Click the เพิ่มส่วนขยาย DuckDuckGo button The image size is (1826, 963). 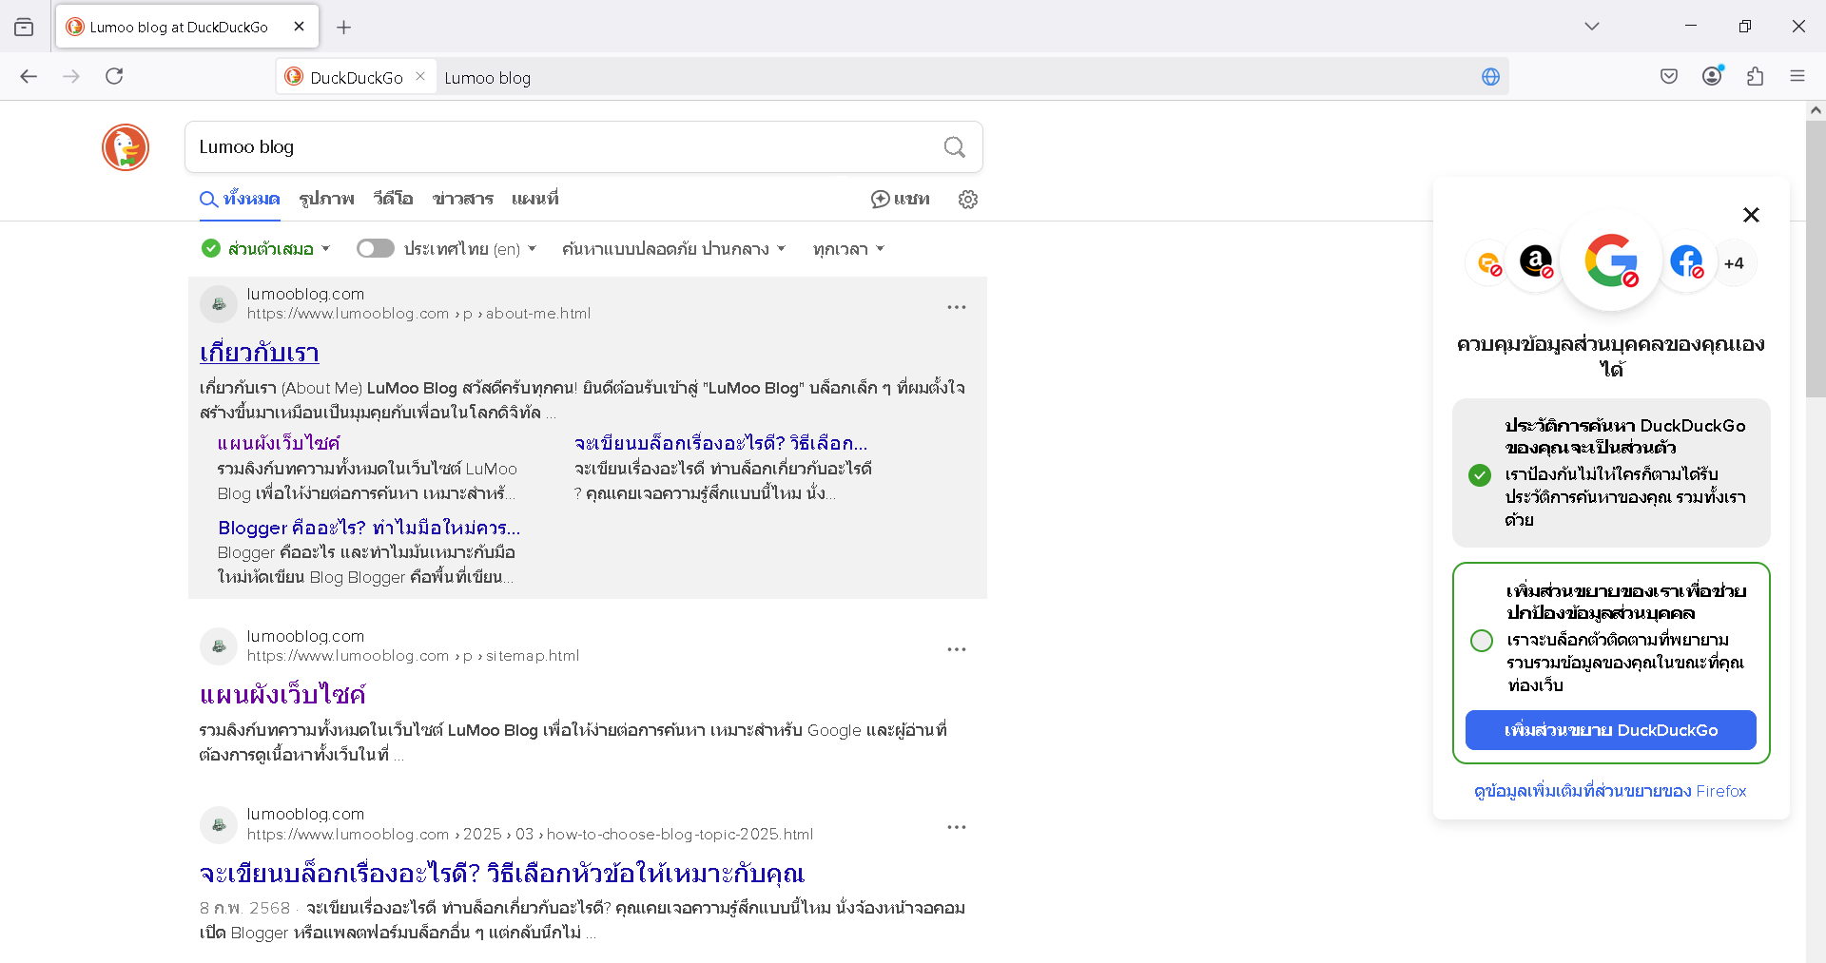click(1610, 730)
